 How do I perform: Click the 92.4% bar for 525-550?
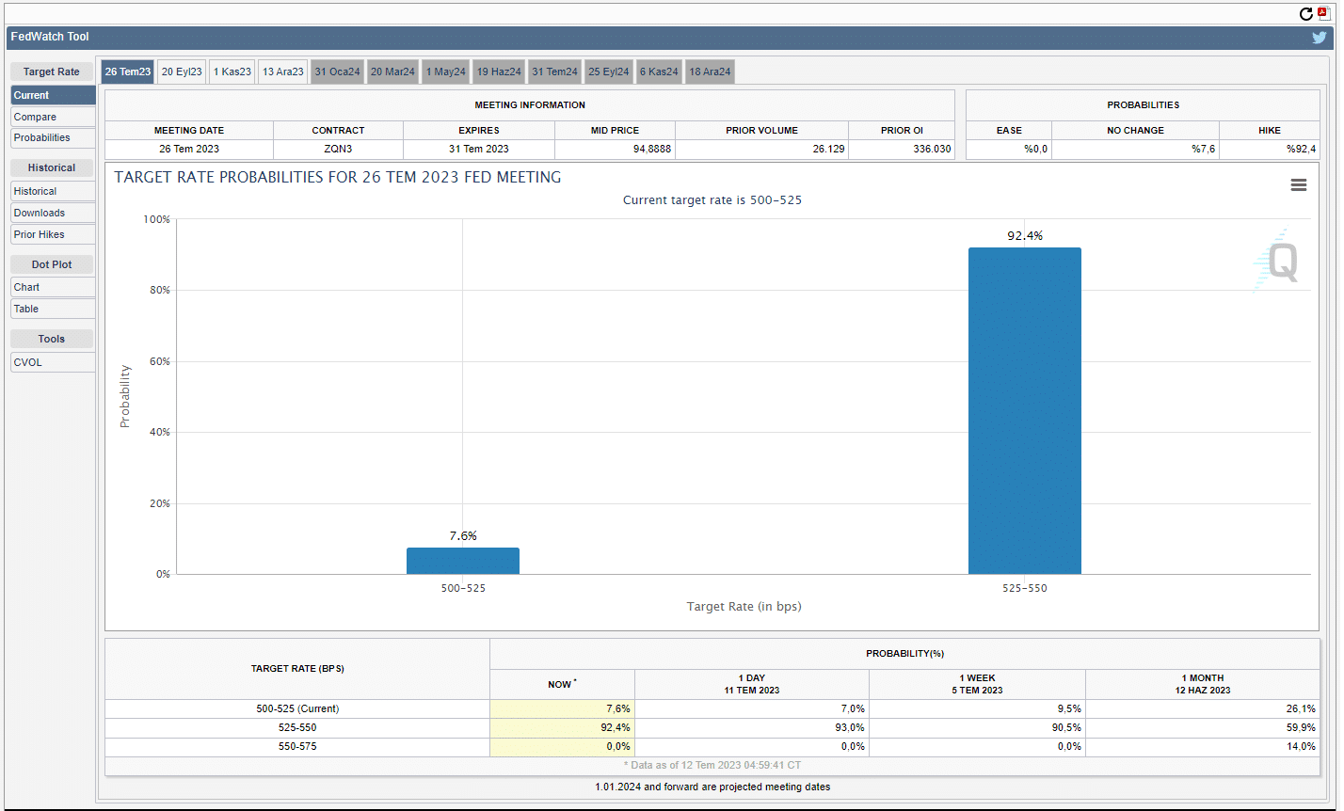coord(1024,410)
